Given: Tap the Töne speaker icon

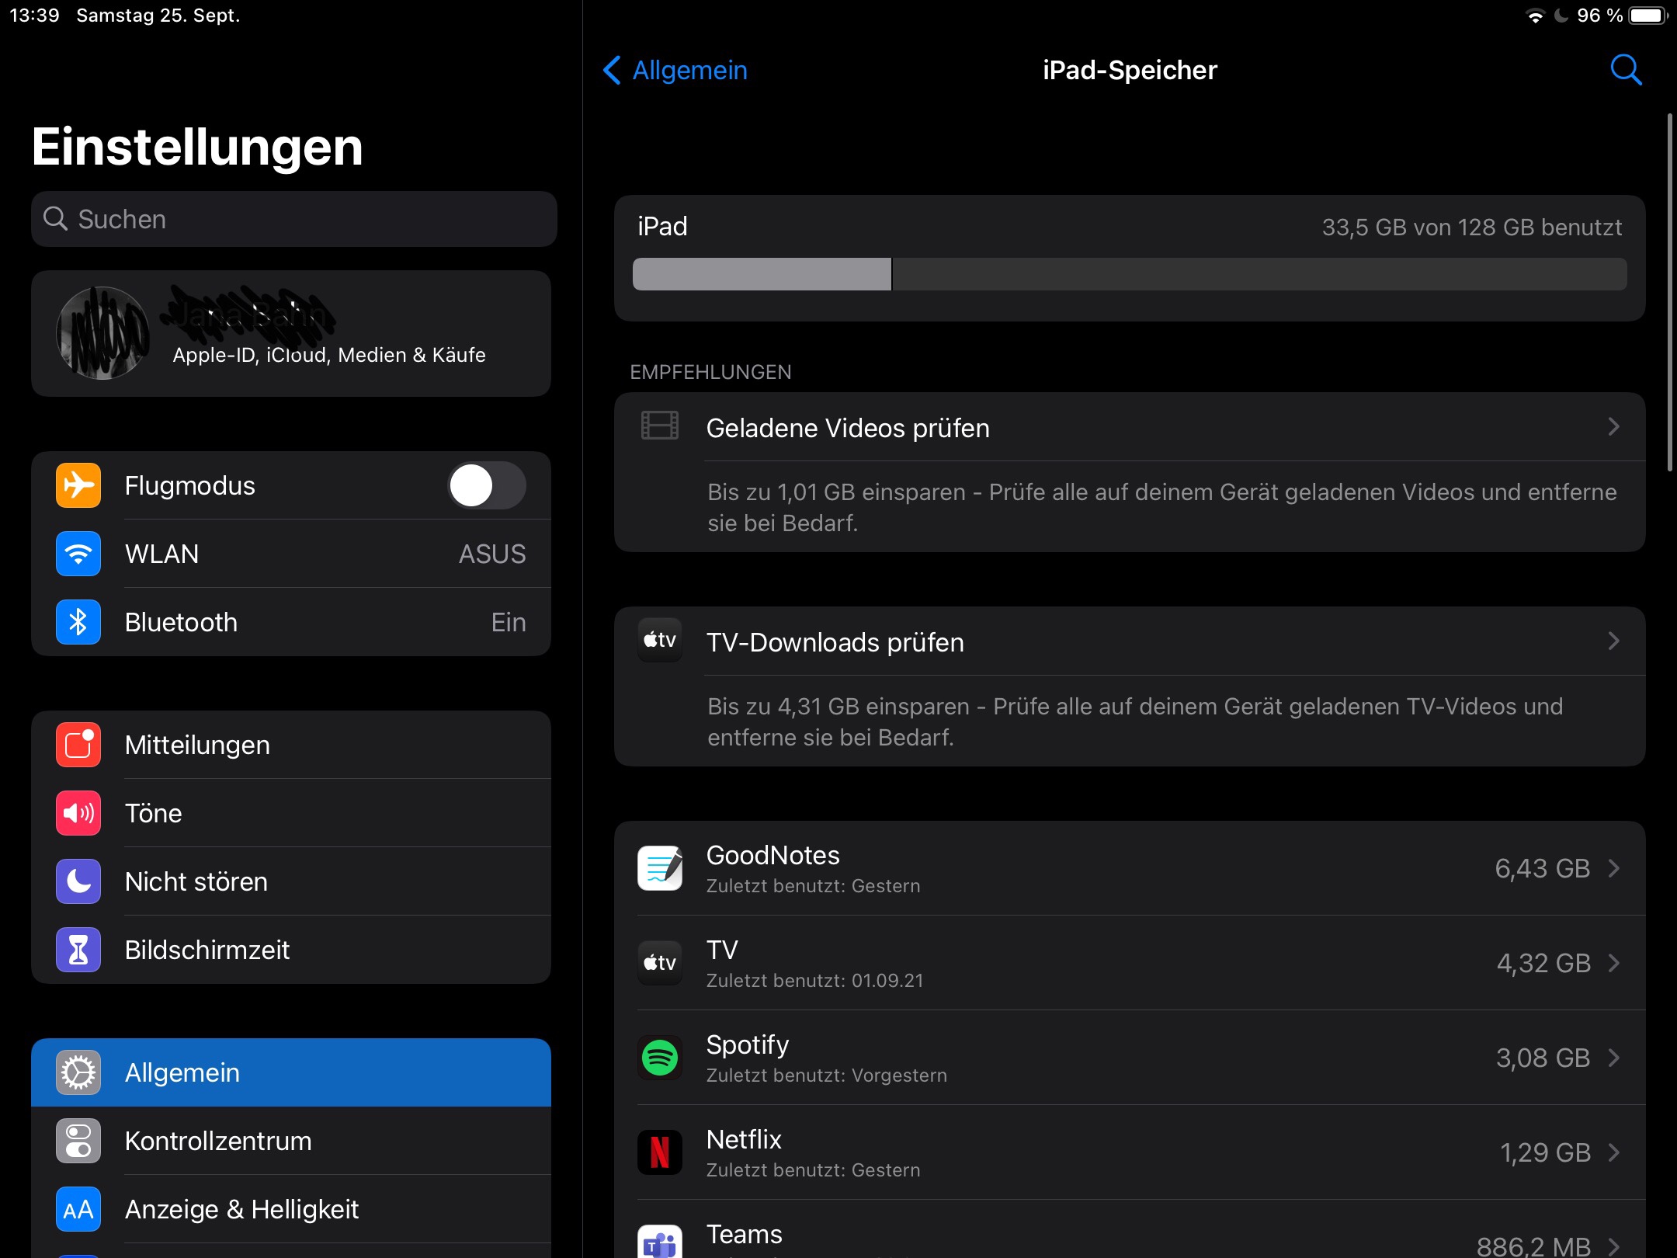Looking at the screenshot, I should pyautogui.click(x=78, y=813).
